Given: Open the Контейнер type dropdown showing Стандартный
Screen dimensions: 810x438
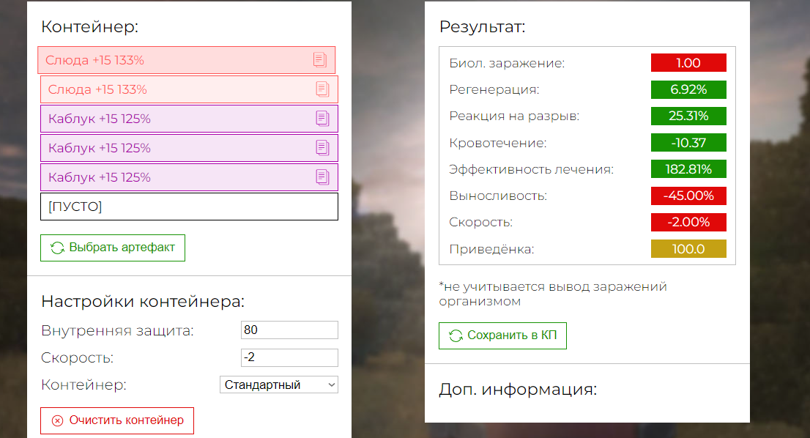Looking at the screenshot, I should 279,385.
